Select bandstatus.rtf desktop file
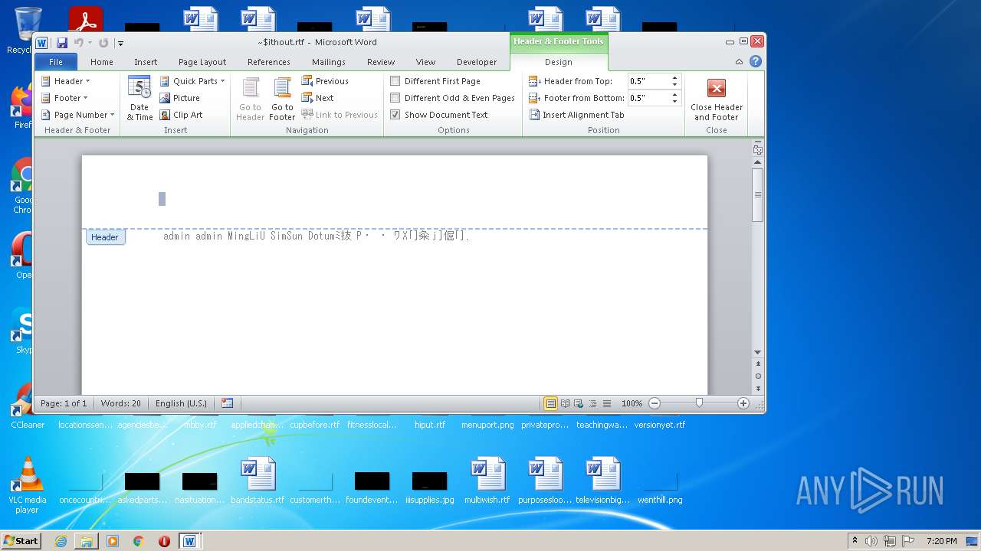This screenshot has width=981, height=551. (258, 482)
